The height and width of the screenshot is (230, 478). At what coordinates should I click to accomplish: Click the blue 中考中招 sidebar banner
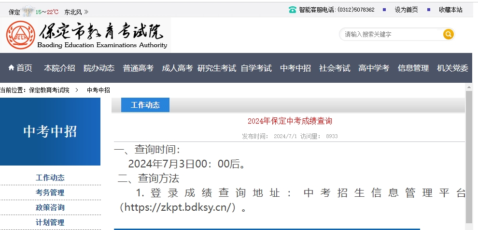pyautogui.click(x=50, y=131)
